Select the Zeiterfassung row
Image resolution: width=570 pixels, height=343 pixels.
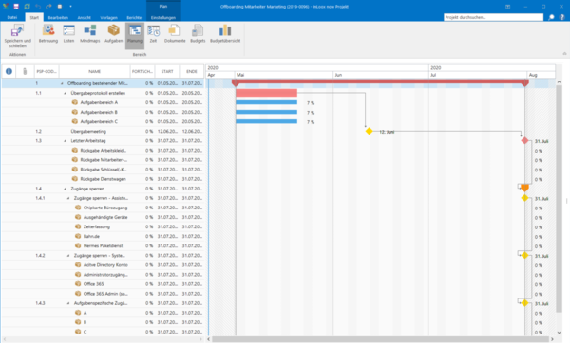pyautogui.click(x=103, y=226)
